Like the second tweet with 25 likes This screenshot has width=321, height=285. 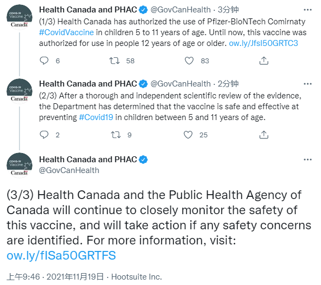tap(188, 135)
